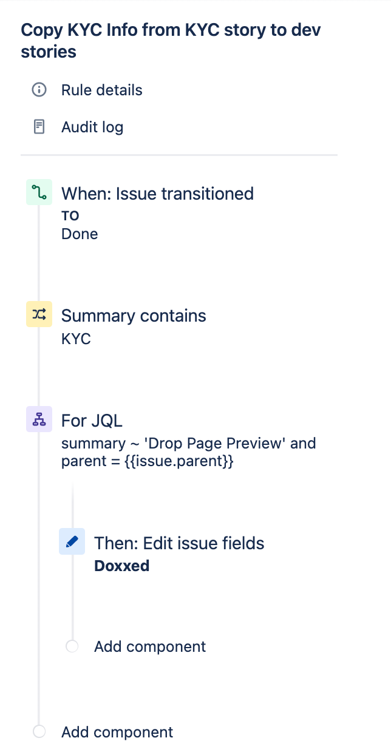Open the For JQL branch step

click(x=92, y=420)
